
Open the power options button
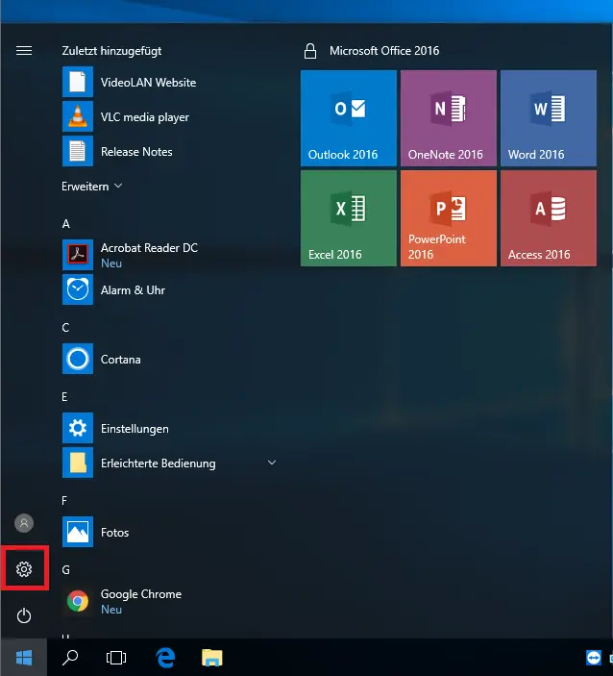click(x=25, y=615)
